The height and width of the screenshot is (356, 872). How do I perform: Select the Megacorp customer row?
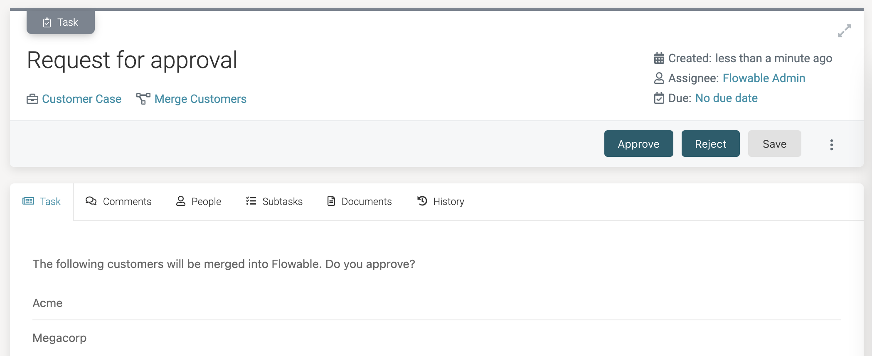[x=59, y=338]
